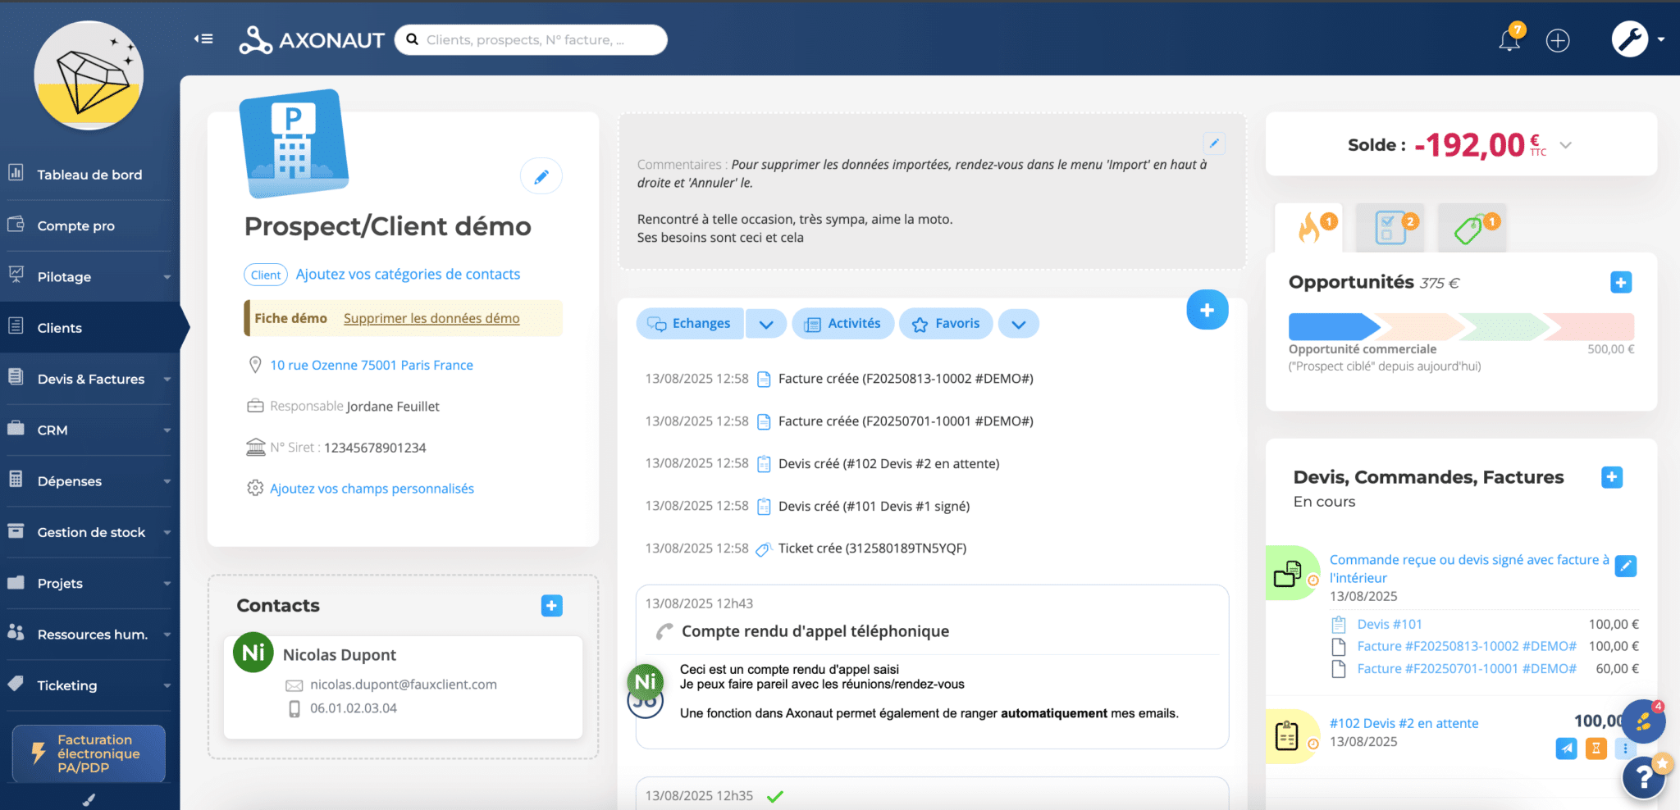Screen dimensions: 1680x810
Task: Open the #102 Devis #2 en attente link
Action: pyautogui.click(x=1404, y=723)
